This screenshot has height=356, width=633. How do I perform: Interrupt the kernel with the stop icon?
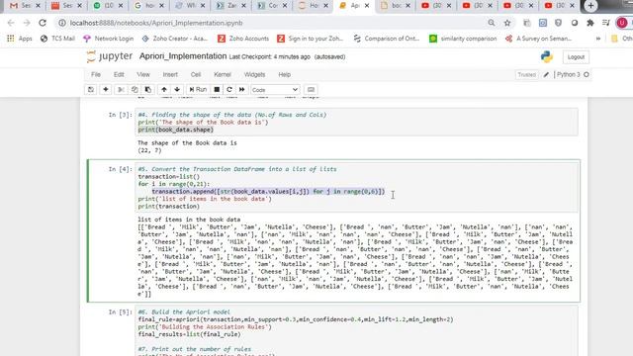(217, 90)
